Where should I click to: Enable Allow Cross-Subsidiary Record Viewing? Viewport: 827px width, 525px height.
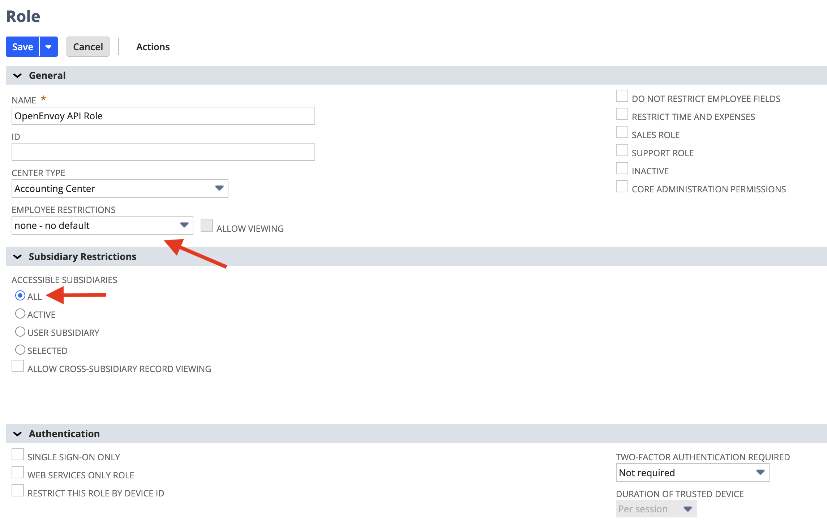click(18, 366)
